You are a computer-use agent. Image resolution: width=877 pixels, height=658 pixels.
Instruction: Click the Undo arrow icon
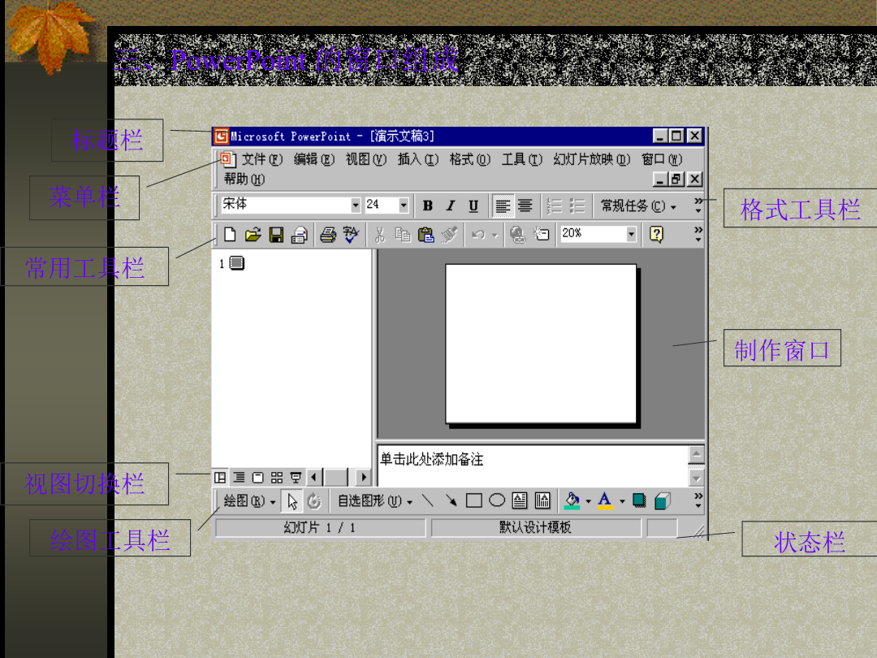(478, 235)
